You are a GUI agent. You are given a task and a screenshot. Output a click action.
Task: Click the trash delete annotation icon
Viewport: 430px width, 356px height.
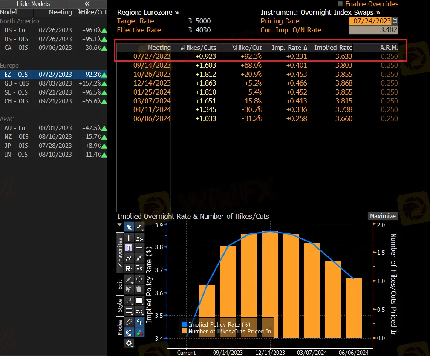pos(139,290)
